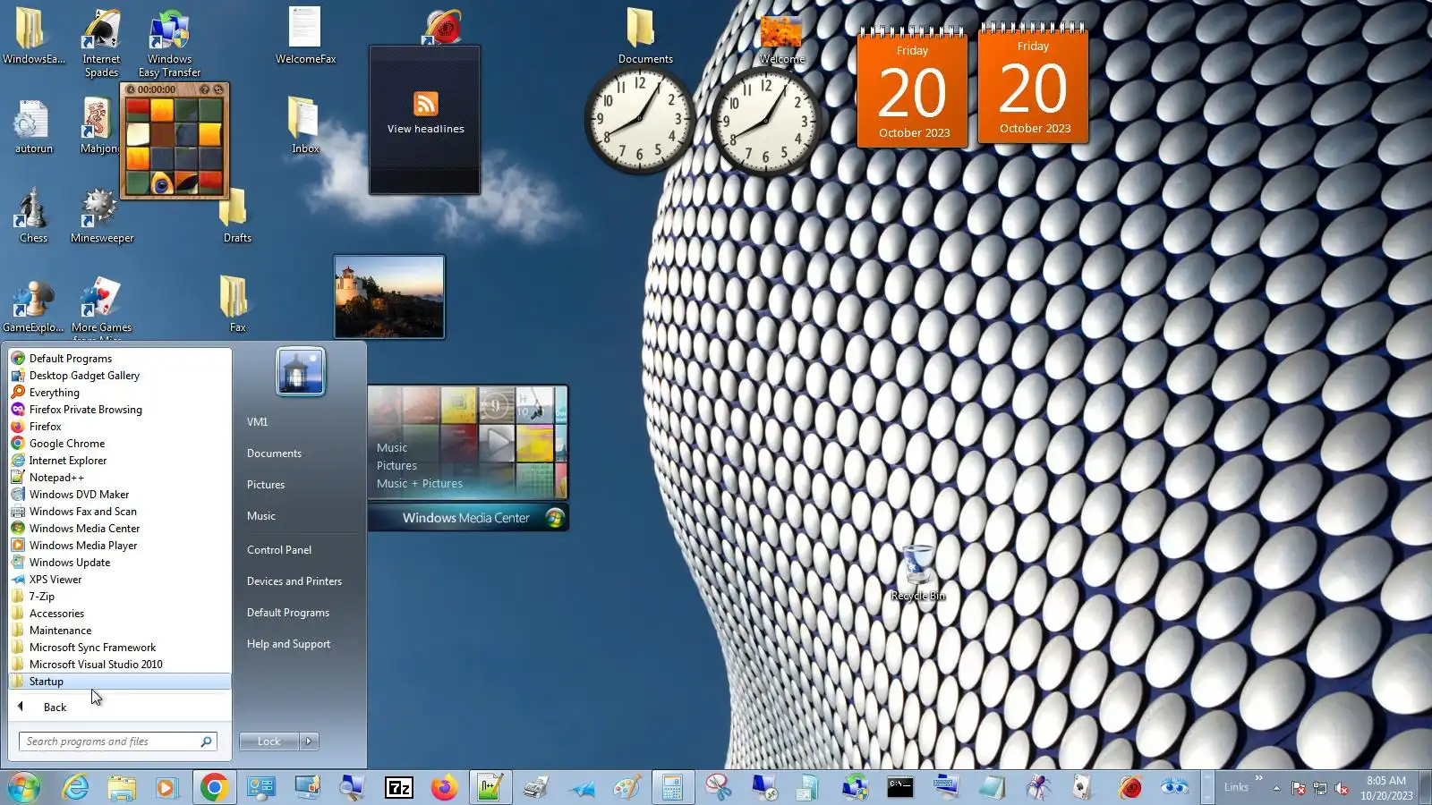The height and width of the screenshot is (805, 1432).
Task: Expand the Microsoft Visual Studio 2010 folder
Action: (120, 665)
